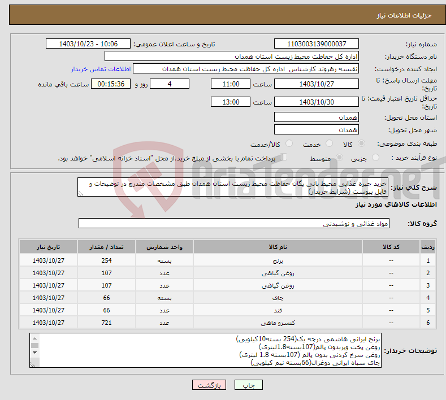Screen dimensions: 446x400
Task: Click the کد کالا column header
Action: coord(391,247)
